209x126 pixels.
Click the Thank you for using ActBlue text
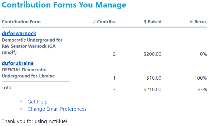[x=34, y=121]
